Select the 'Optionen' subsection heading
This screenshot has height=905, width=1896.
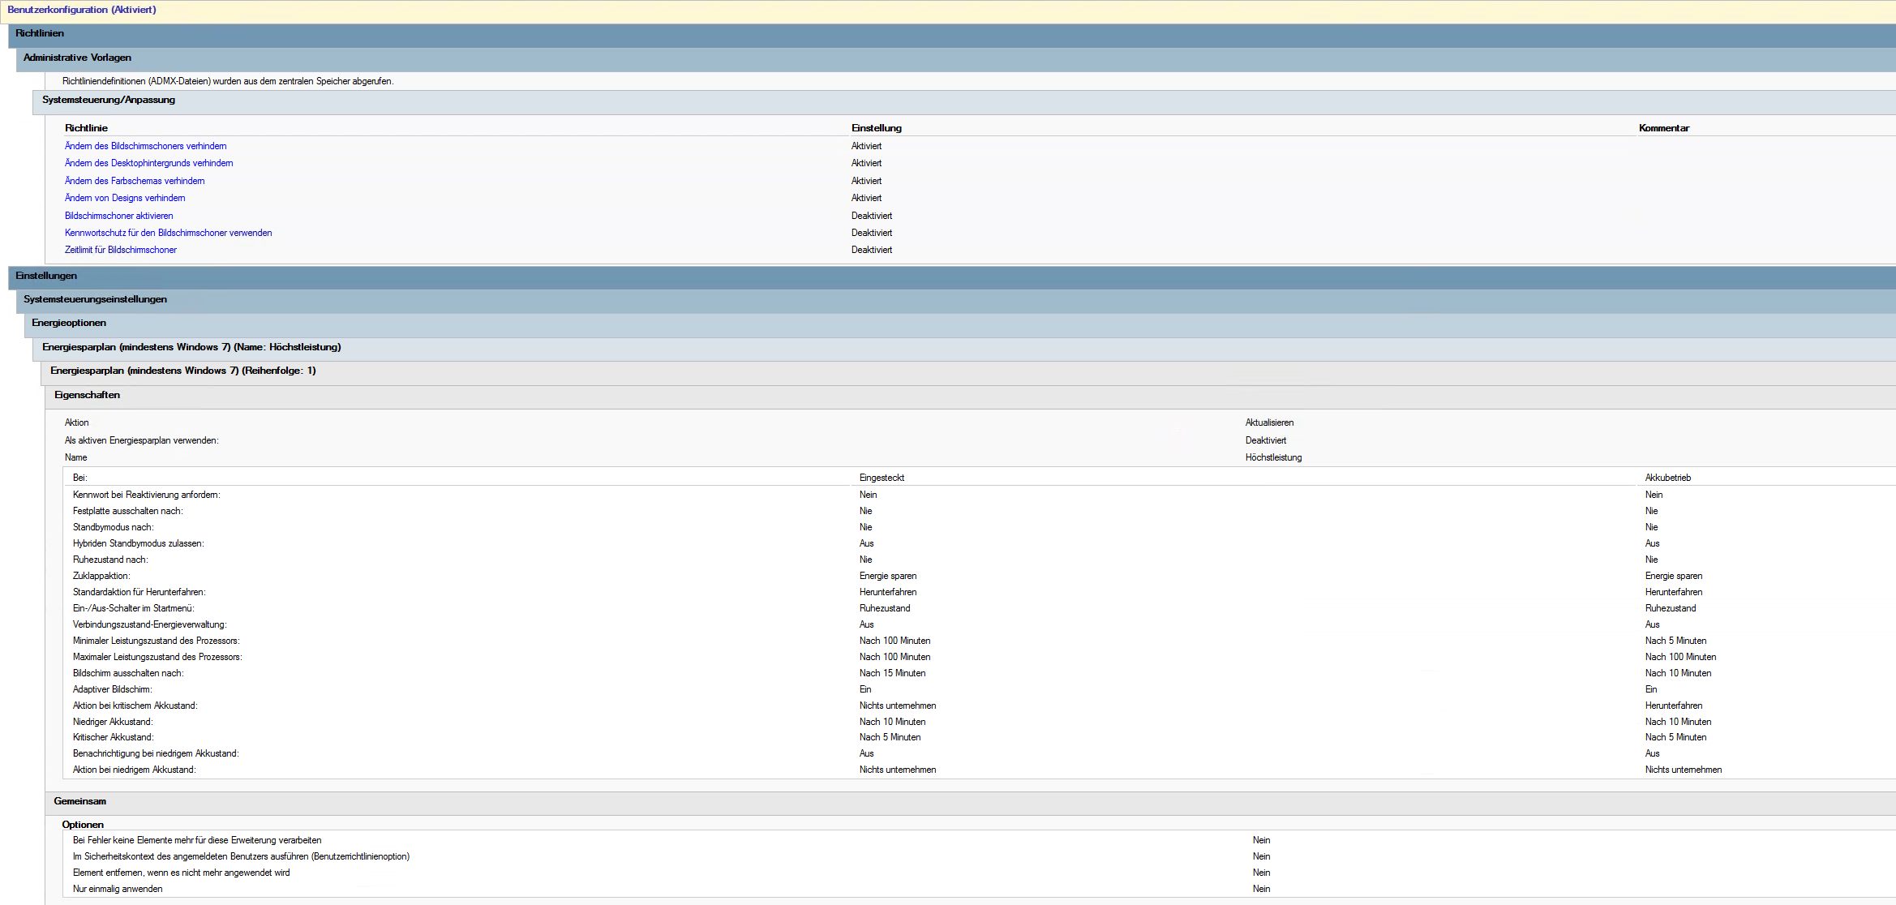83,825
